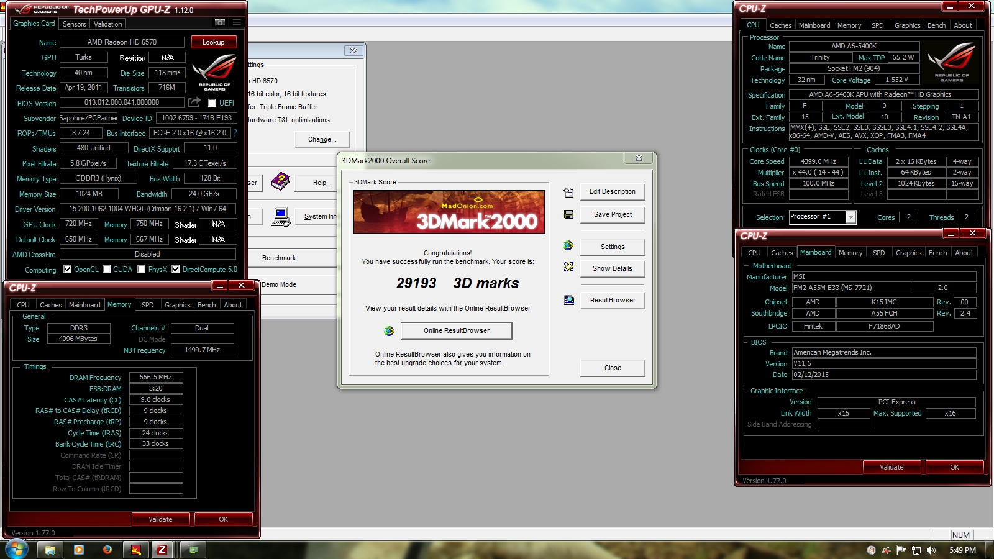Click the red molecule tray icon
This screenshot has width=994, height=559.
[x=887, y=550]
